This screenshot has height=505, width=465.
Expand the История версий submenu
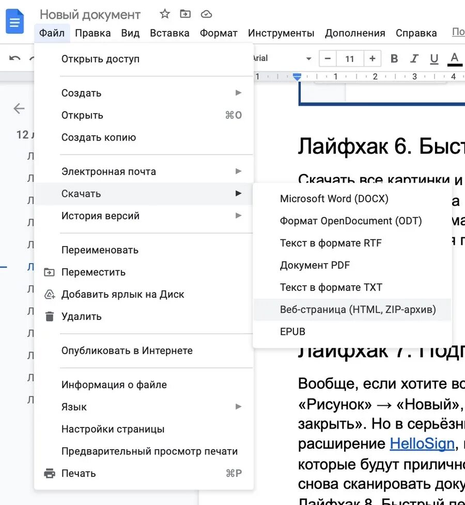(x=144, y=216)
